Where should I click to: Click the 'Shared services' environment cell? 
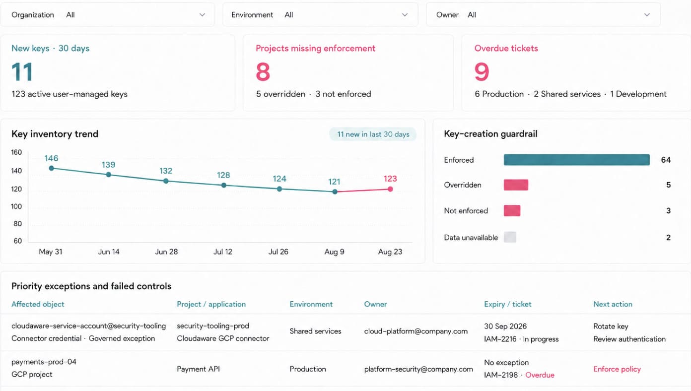(315, 331)
